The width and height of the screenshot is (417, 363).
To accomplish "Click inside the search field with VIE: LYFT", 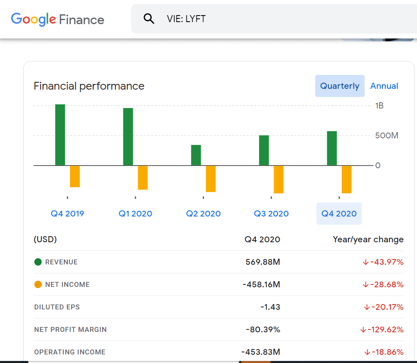I will [x=266, y=19].
